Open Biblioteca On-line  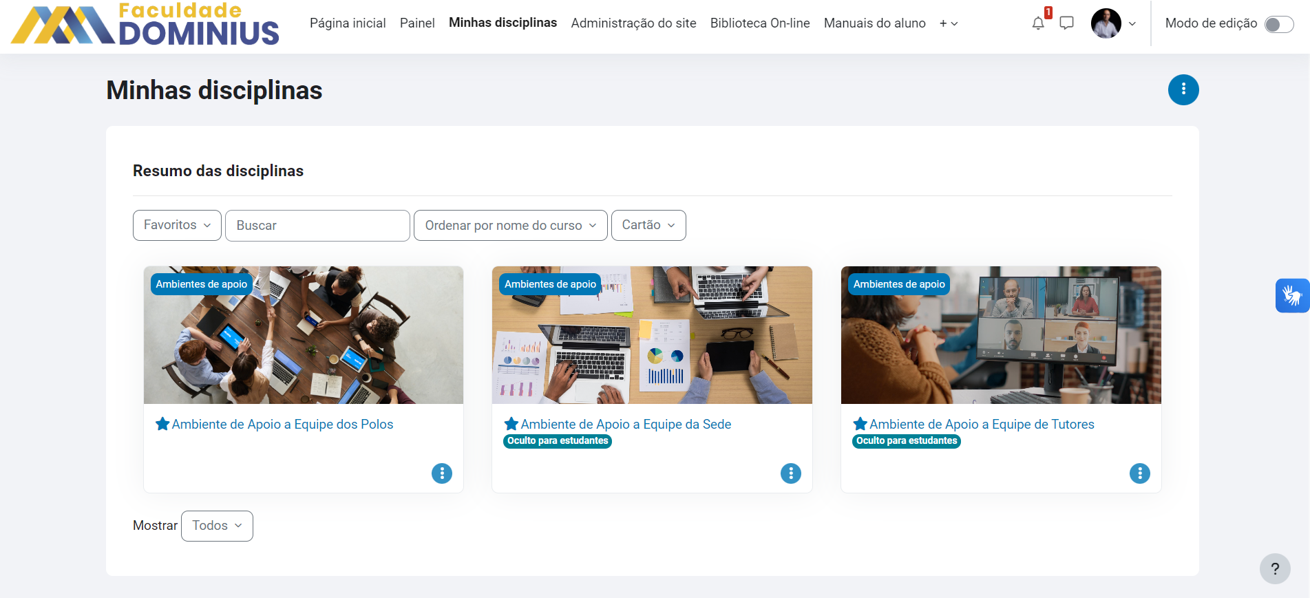[760, 23]
